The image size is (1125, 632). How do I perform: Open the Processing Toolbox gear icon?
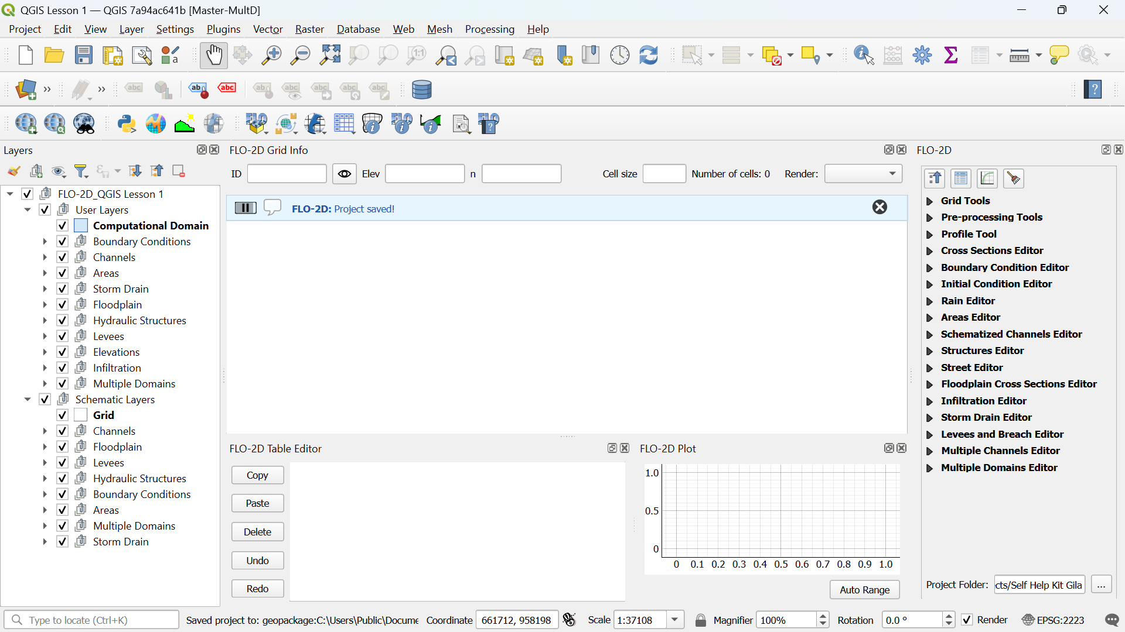[x=922, y=56]
